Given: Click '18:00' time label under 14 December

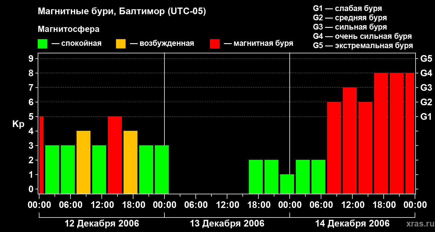Looking at the screenshot, I should coord(384,205).
